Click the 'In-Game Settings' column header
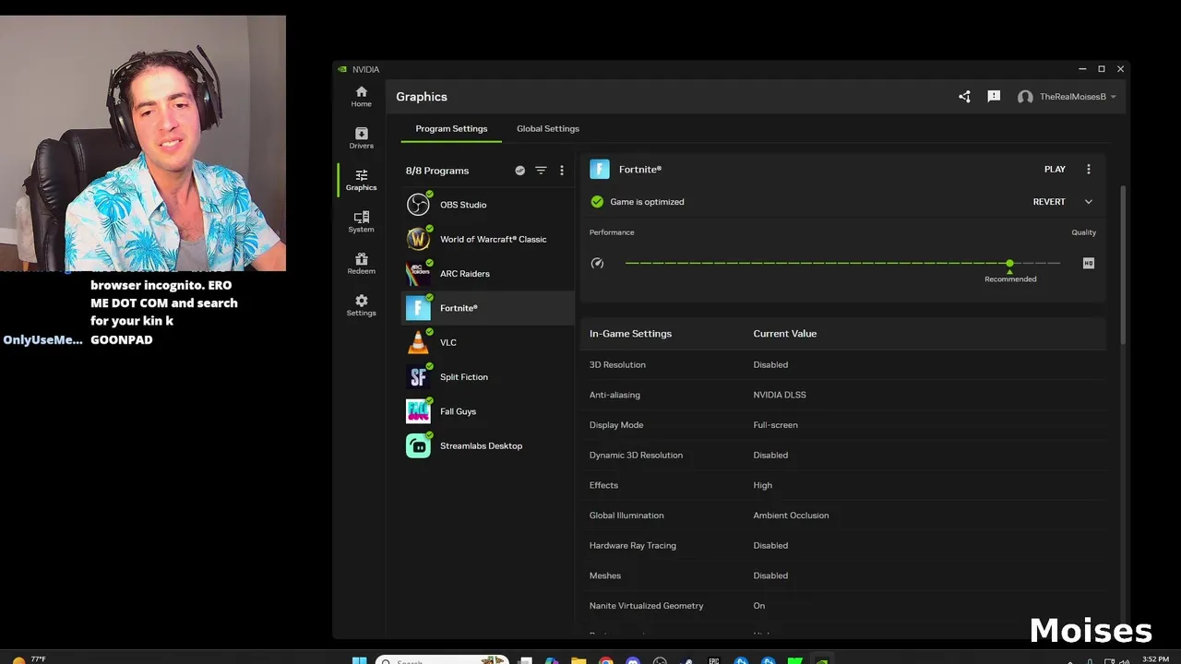Image resolution: width=1181 pixels, height=664 pixels. point(630,334)
